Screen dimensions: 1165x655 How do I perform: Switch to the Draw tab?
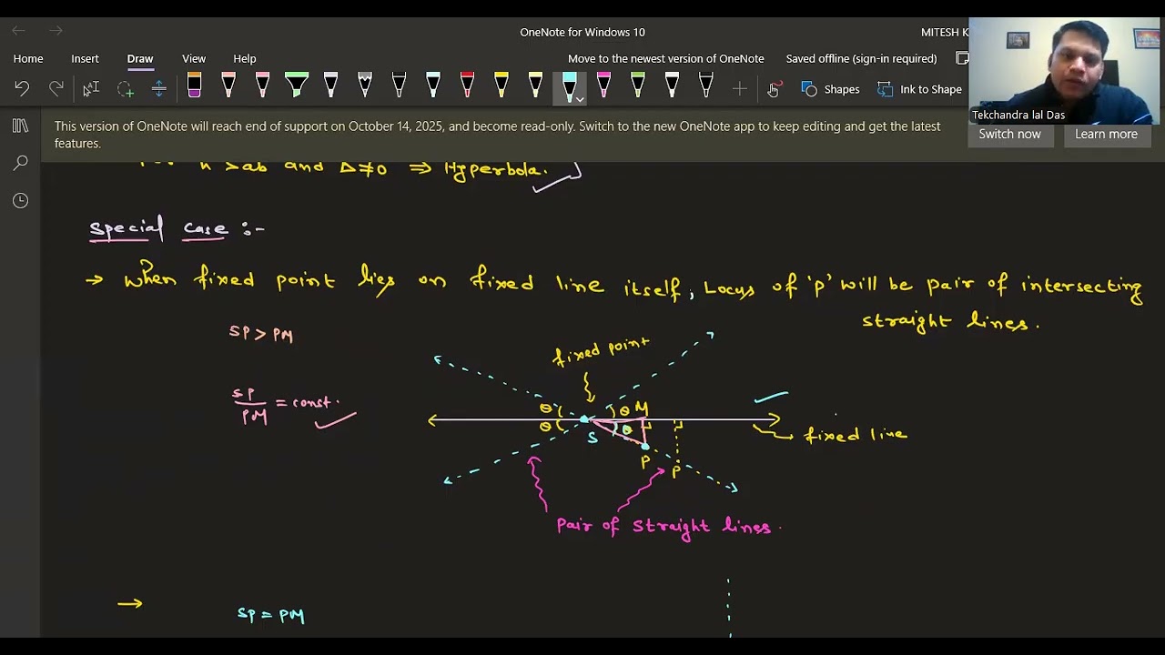pyautogui.click(x=140, y=58)
